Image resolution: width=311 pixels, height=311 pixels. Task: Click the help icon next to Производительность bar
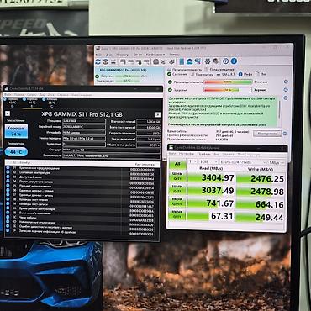coord(286,82)
